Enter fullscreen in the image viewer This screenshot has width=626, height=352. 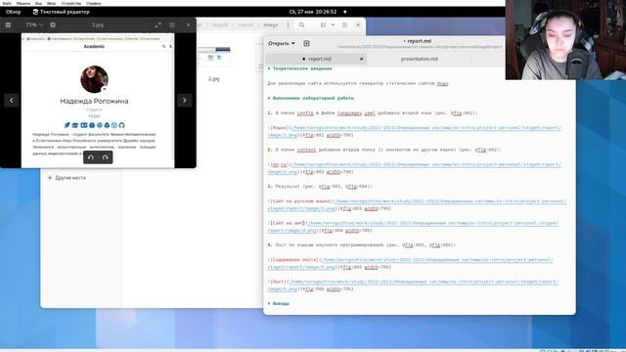tap(158, 24)
